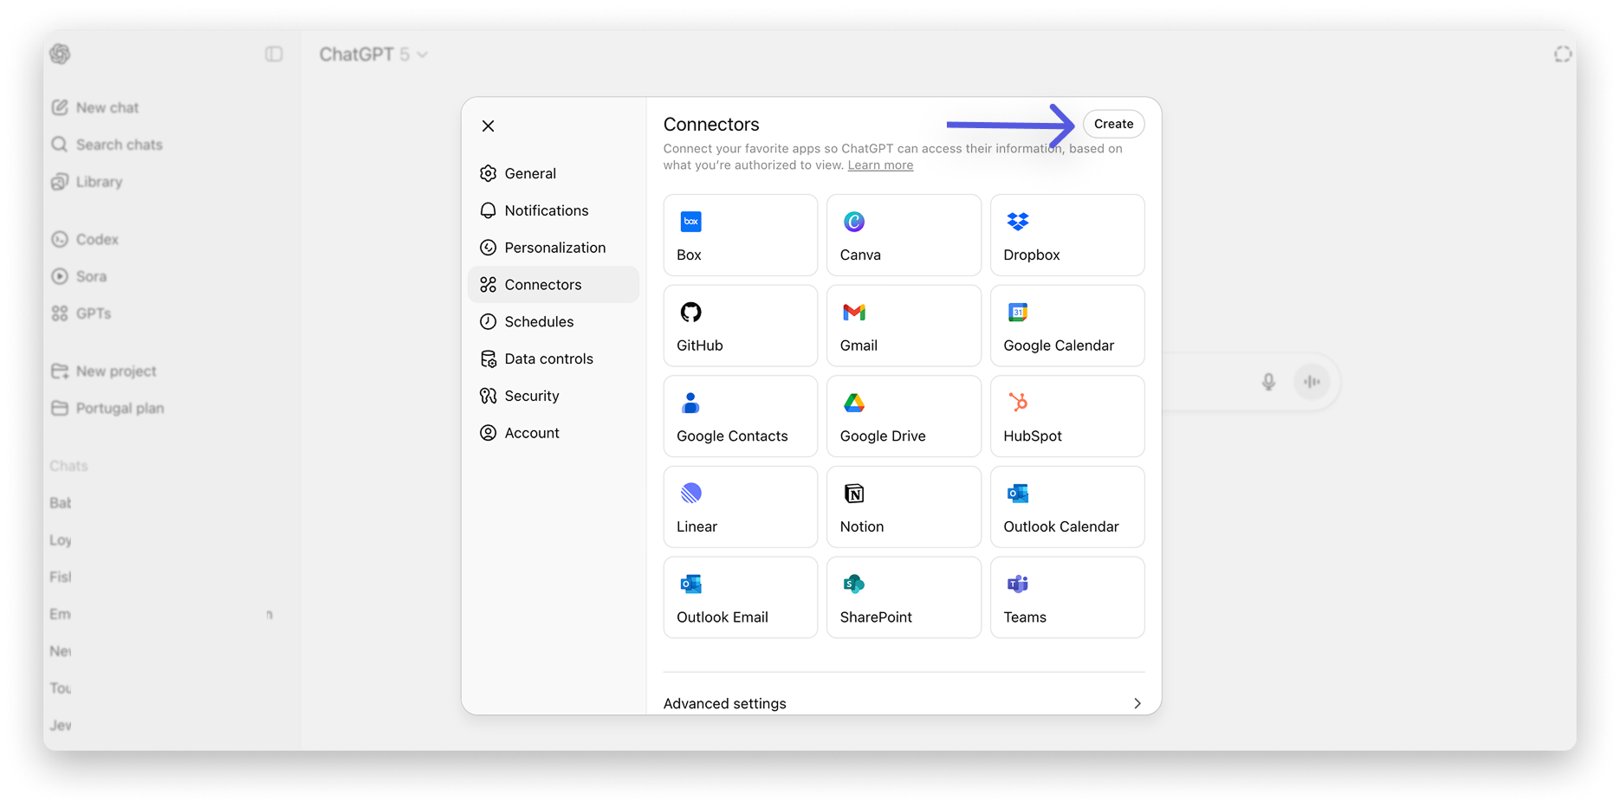Open the ChatGPT 5 model dropdown
This screenshot has height=807, width=1620.
pyautogui.click(x=373, y=55)
